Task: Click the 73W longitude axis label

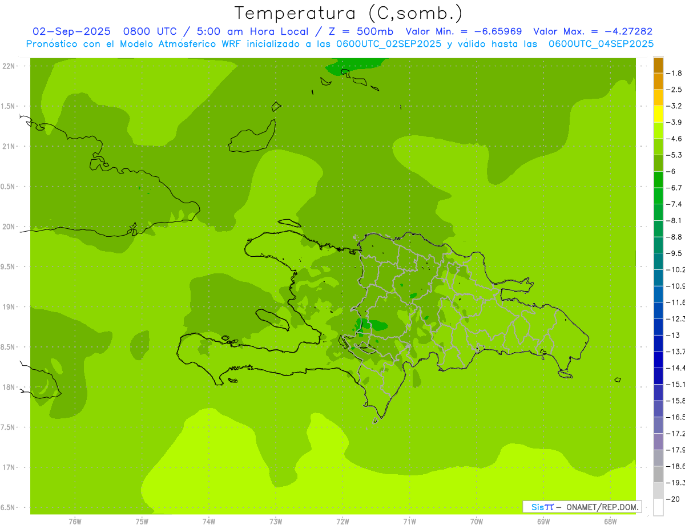Action: click(275, 521)
